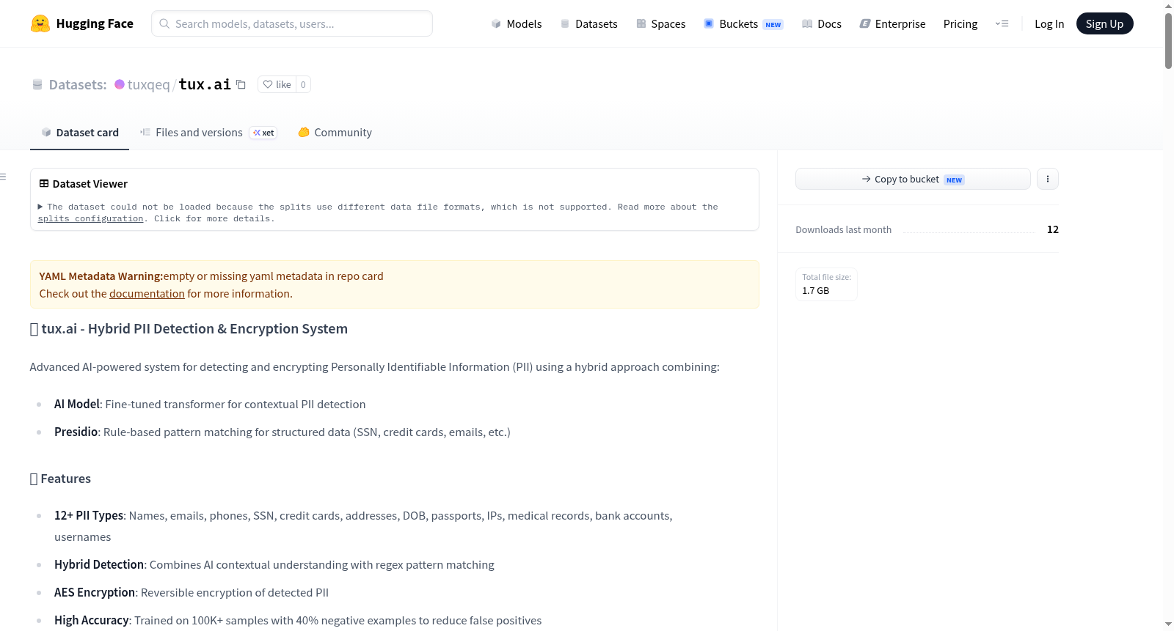Open the Models page
Screen dimensions: 1174x631
(x=517, y=23)
